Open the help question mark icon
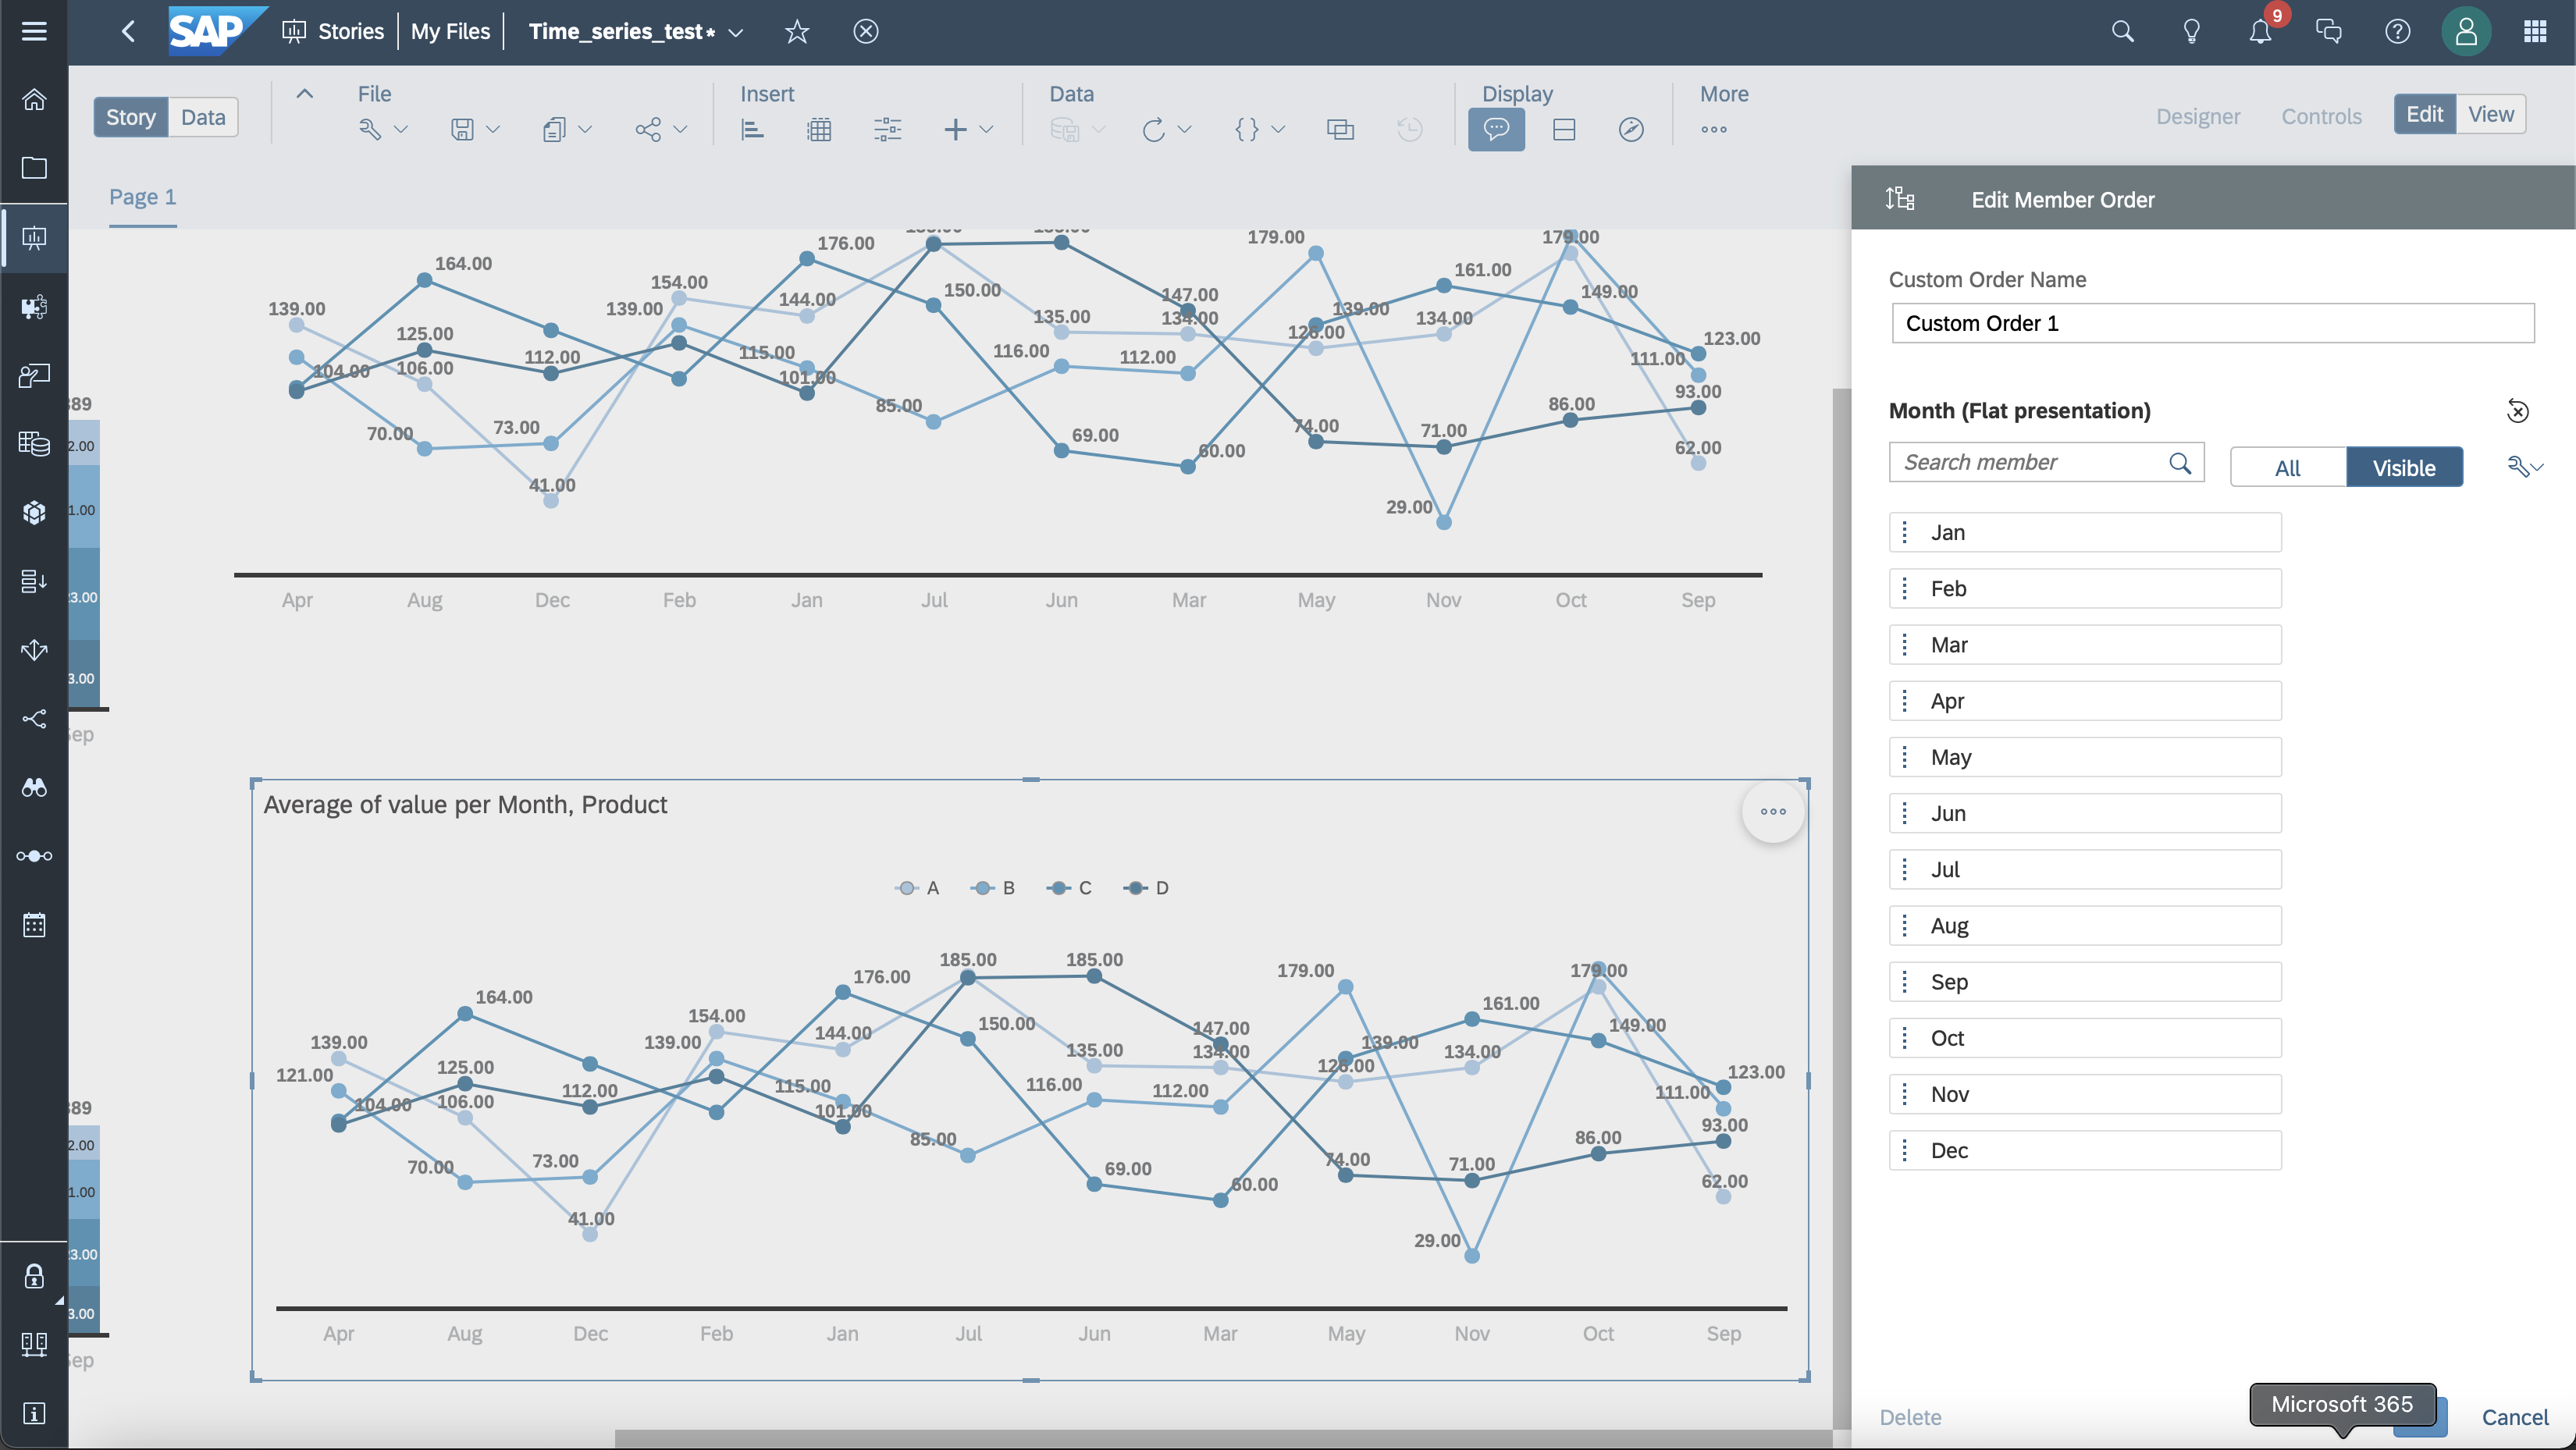 (x=2397, y=32)
